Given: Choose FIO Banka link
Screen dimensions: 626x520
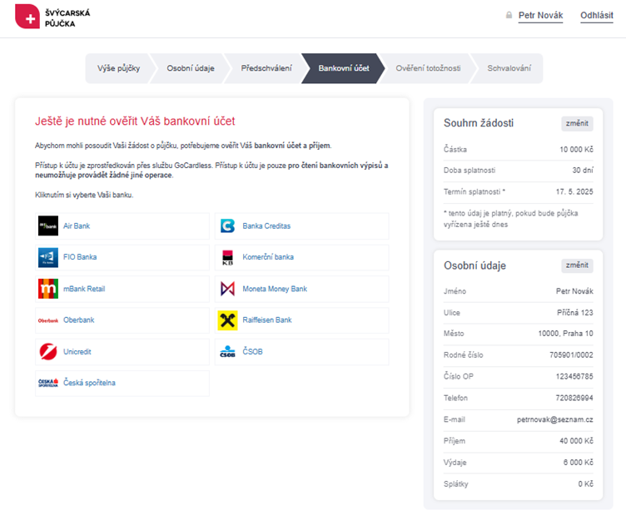Looking at the screenshot, I should (x=80, y=257).
